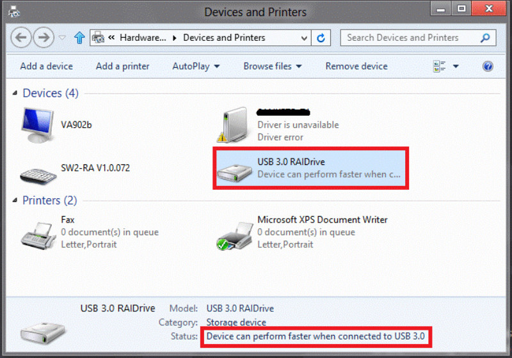
Task: Open the Browse files dropdown menu
Action: click(x=273, y=66)
